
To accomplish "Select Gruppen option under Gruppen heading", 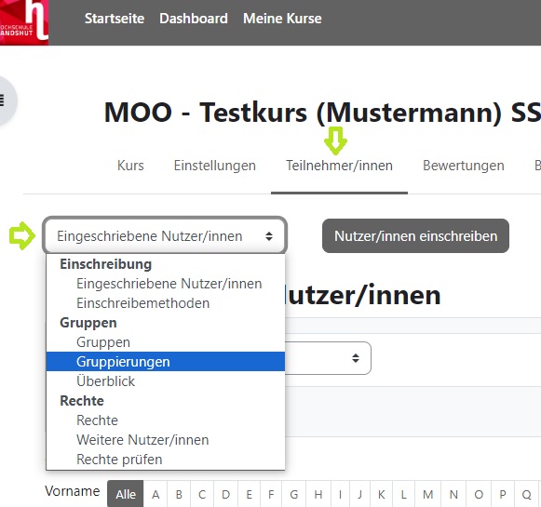I will [103, 342].
